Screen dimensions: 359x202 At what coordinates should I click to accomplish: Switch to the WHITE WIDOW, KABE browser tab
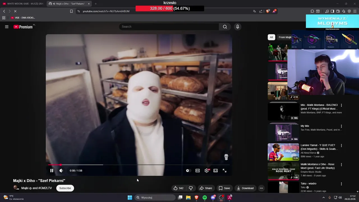[23, 4]
